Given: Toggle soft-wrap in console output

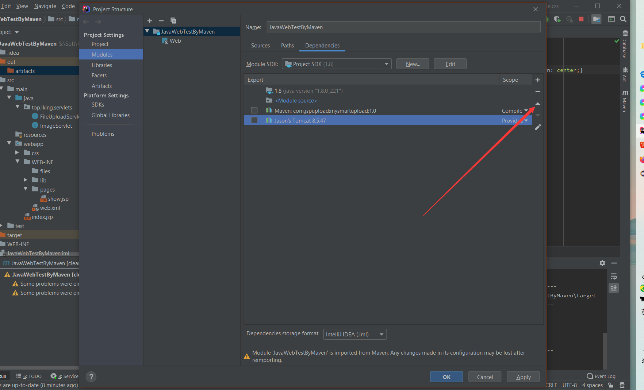Looking at the screenshot, I should tap(614, 277).
